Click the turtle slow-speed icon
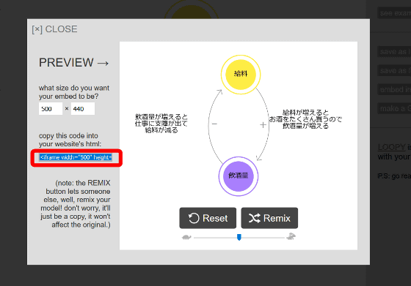The width and height of the screenshot is (411, 286). click(186, 238)
